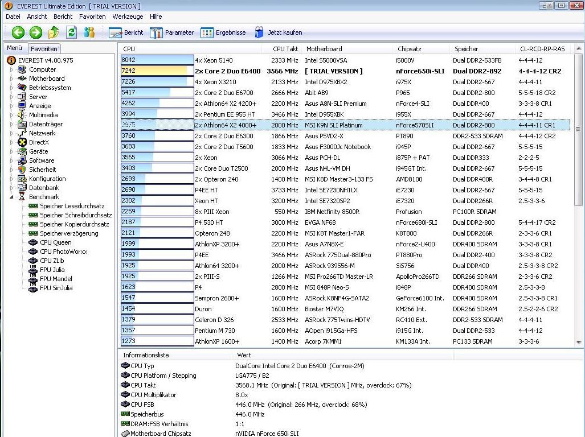Screen dimensions: 585x437
Task: Open CPU Queen benchmark
Action: point(56,242)
